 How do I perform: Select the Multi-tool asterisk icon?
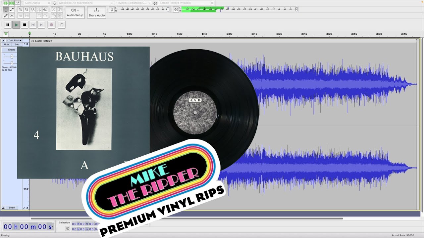point(12,16)
